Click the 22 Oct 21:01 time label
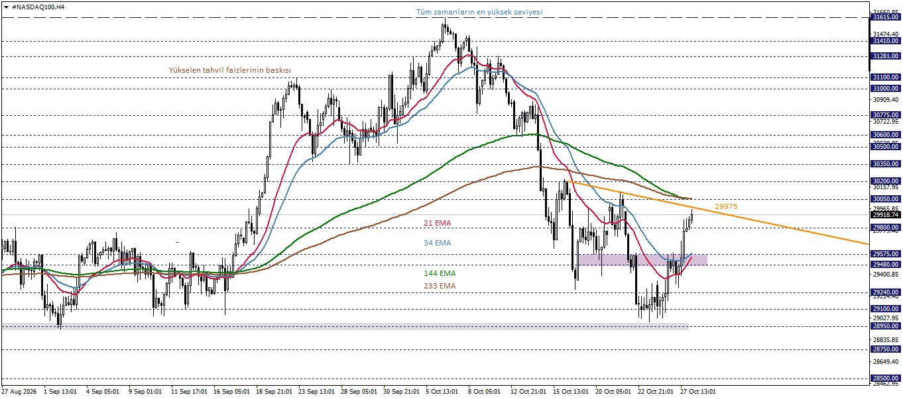 pos(656,392)
